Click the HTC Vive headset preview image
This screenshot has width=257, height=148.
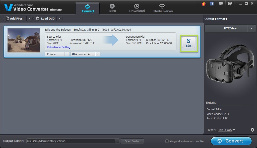(x=230, y=64)
